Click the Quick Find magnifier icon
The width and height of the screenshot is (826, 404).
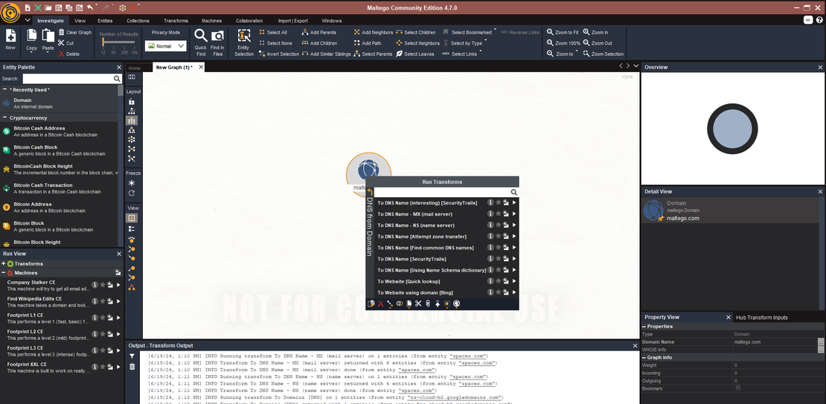click(201, 36)
